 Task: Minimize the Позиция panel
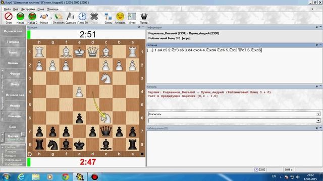[x=143, y=27]
